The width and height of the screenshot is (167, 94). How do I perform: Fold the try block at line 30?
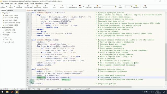click(x=32, y=15)
